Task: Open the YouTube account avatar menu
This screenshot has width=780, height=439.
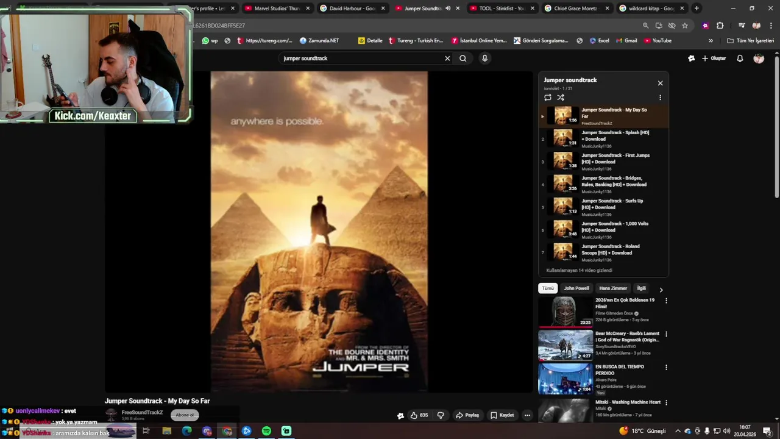Action: [759, 59]
